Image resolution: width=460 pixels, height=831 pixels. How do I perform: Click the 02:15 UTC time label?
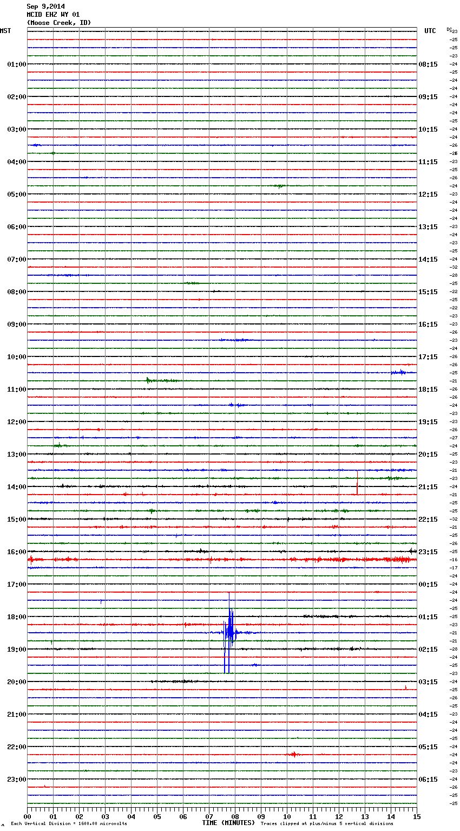tap(428, 650)
